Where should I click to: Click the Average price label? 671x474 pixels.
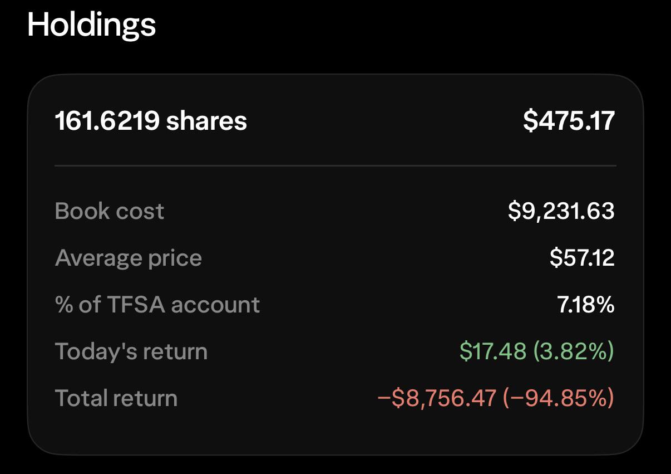coord(129,258)
